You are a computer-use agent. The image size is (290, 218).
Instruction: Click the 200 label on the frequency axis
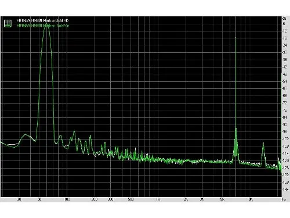click(x=95, y=199)
